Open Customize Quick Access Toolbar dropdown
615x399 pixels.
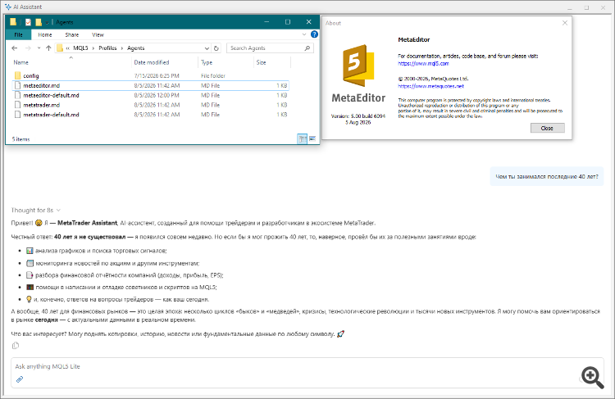click(x=47, y=22)
